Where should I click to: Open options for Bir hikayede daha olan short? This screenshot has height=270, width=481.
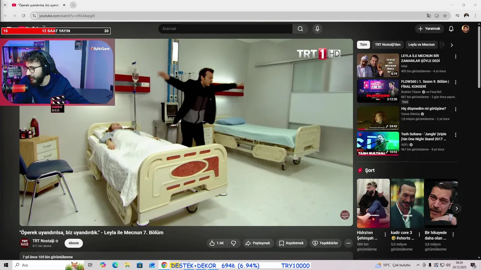453,235
